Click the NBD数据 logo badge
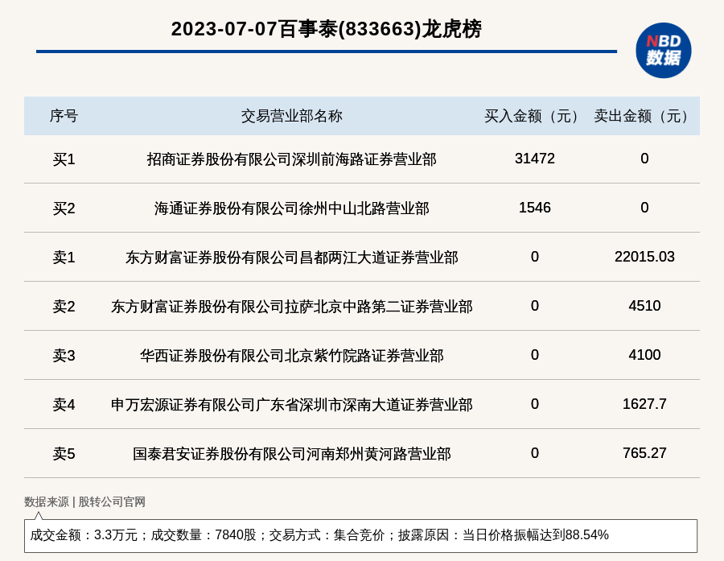 [663, 51]
